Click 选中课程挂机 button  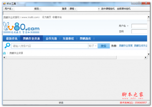point(108,9)
